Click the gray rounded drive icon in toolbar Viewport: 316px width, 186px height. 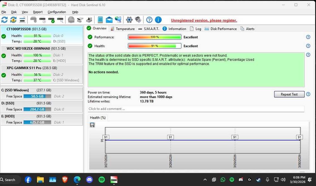click(x=71, y=20)
